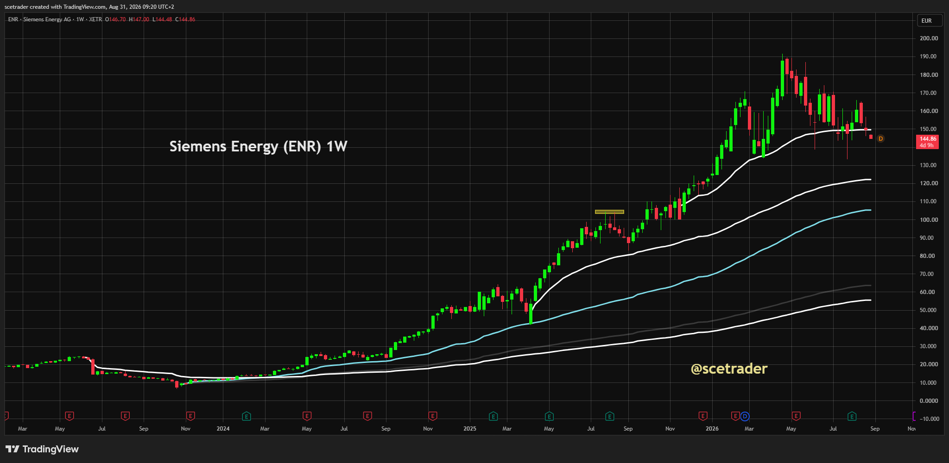The height and width of the screenshot is (463, 949).
Task: Click the low value L144.48
Action: 162,19
